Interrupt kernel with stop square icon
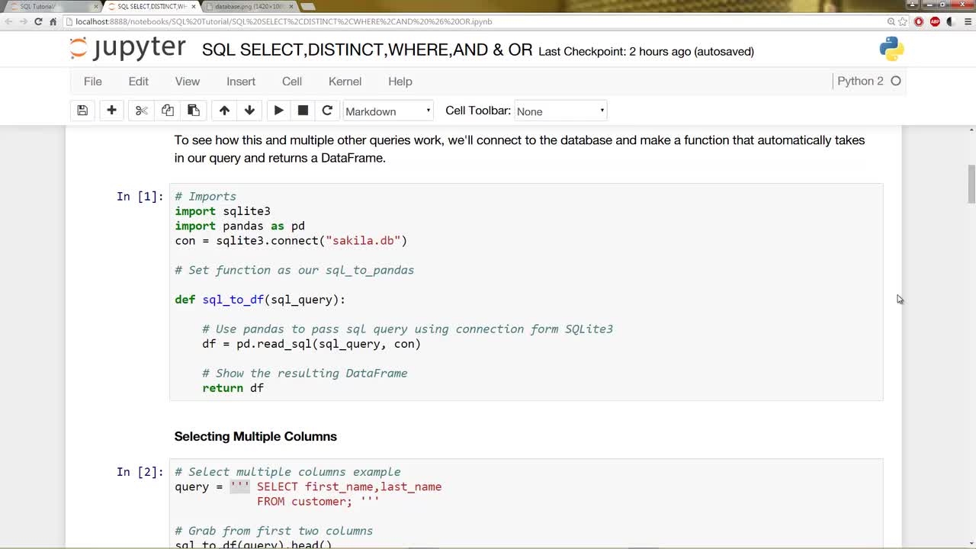This screenshot has width=976, height=549. (x=303, y=111)
